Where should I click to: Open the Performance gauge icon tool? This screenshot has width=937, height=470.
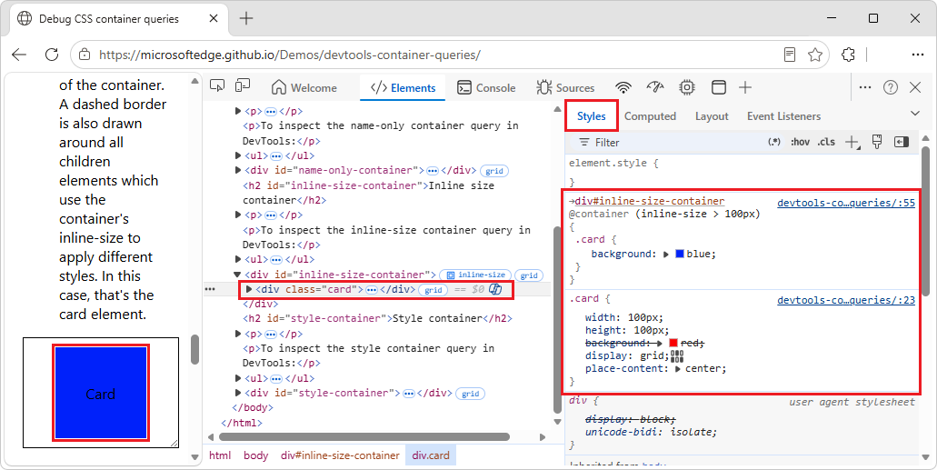pos(655,87)
